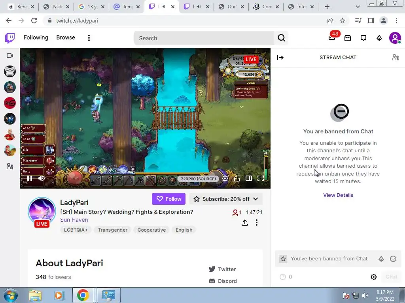Open Windows Explorer from taskbar

[x=35, y=295]
